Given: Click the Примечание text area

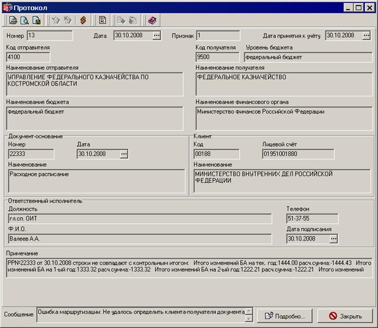Looking at the screenshot, I should [190, 268].
